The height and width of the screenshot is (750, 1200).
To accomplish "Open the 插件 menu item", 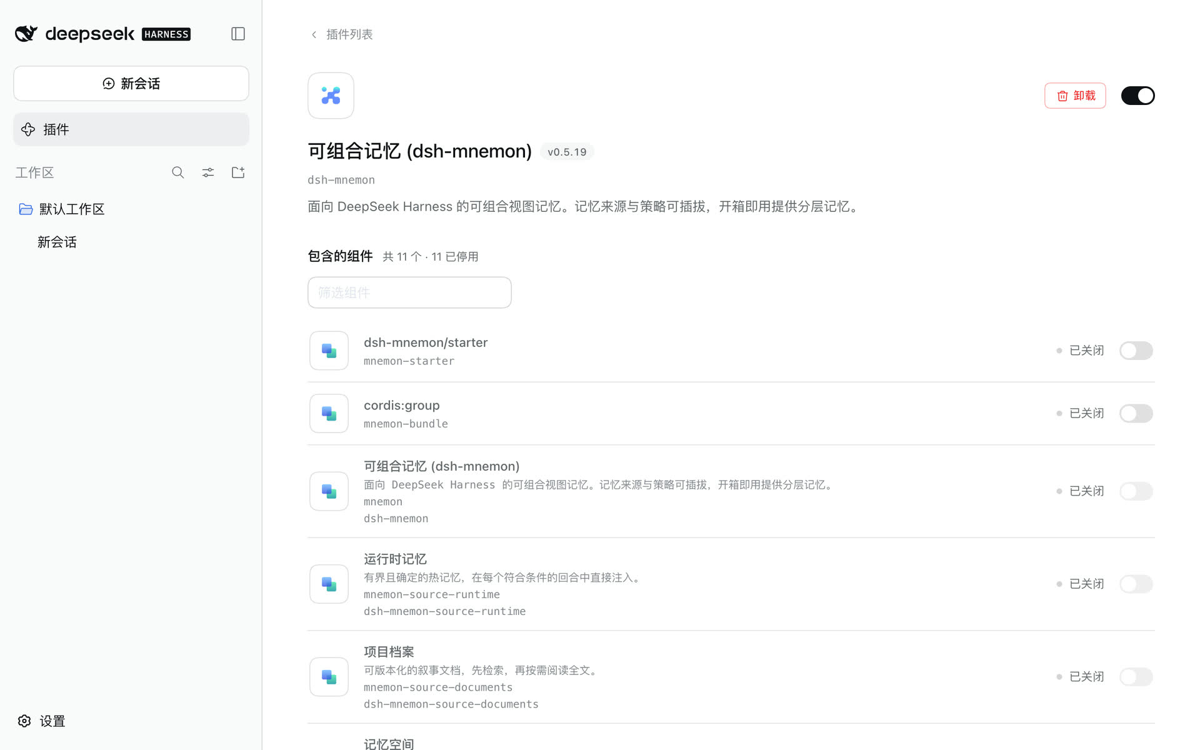I will coord(131,129).
